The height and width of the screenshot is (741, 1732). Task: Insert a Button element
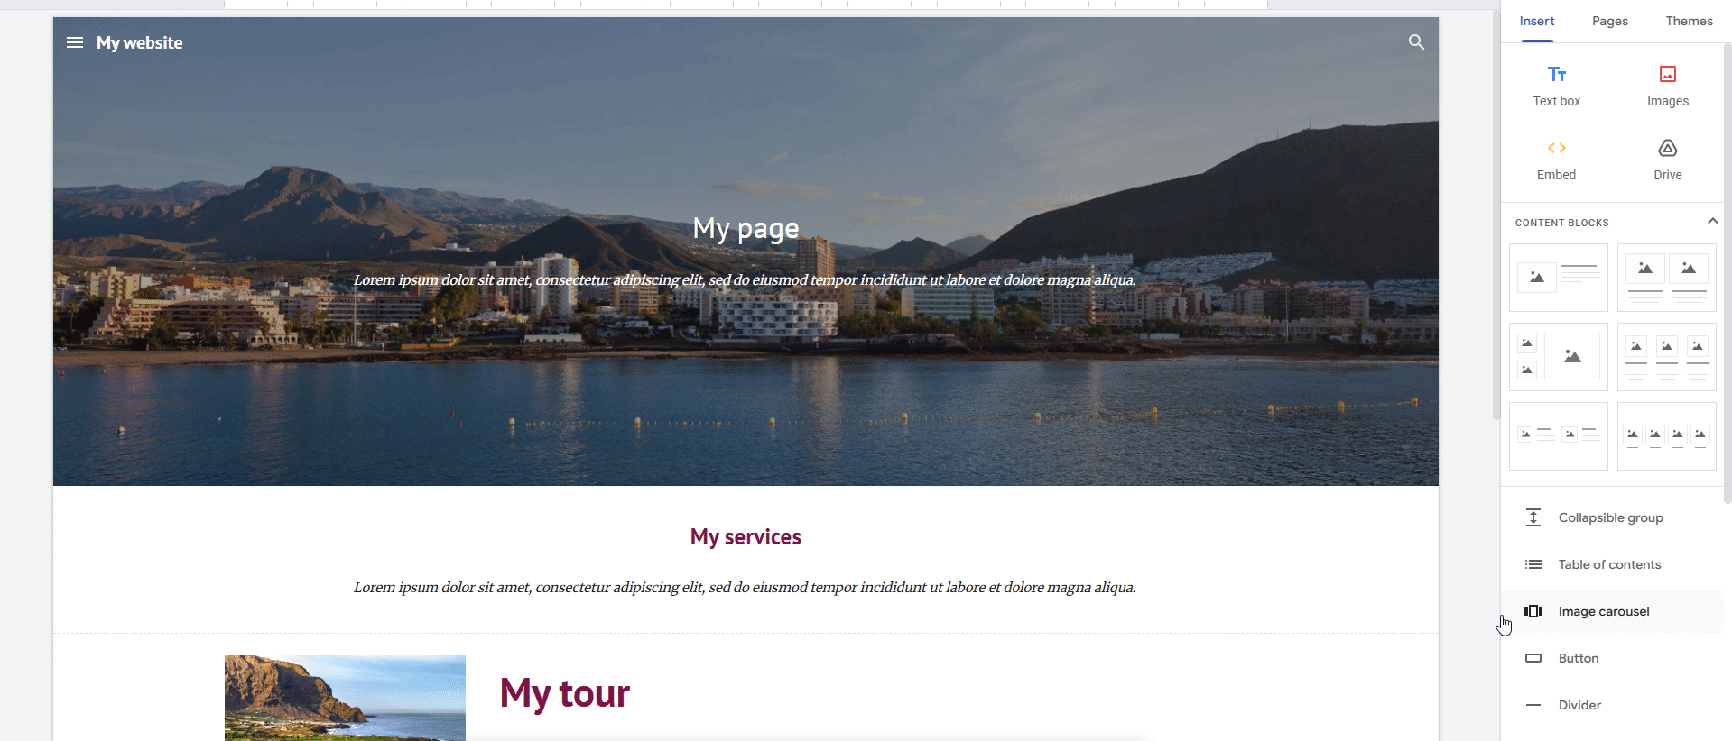pyautogui.click(x=1612, y=658)
